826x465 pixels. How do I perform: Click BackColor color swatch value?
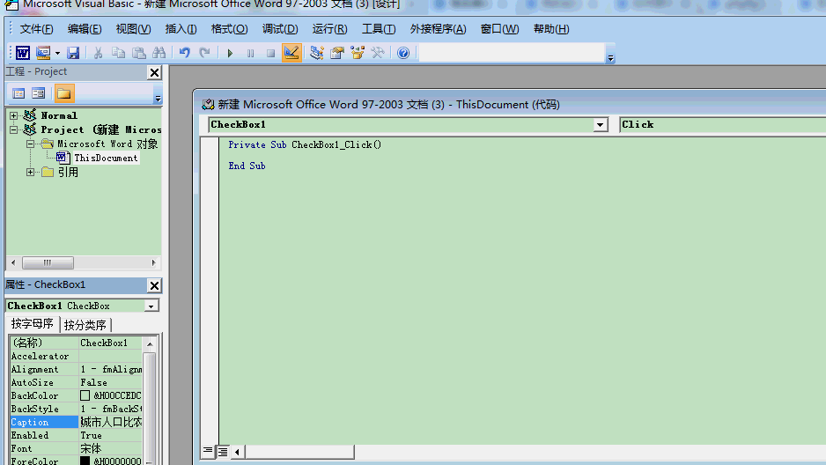pos(85,395)
